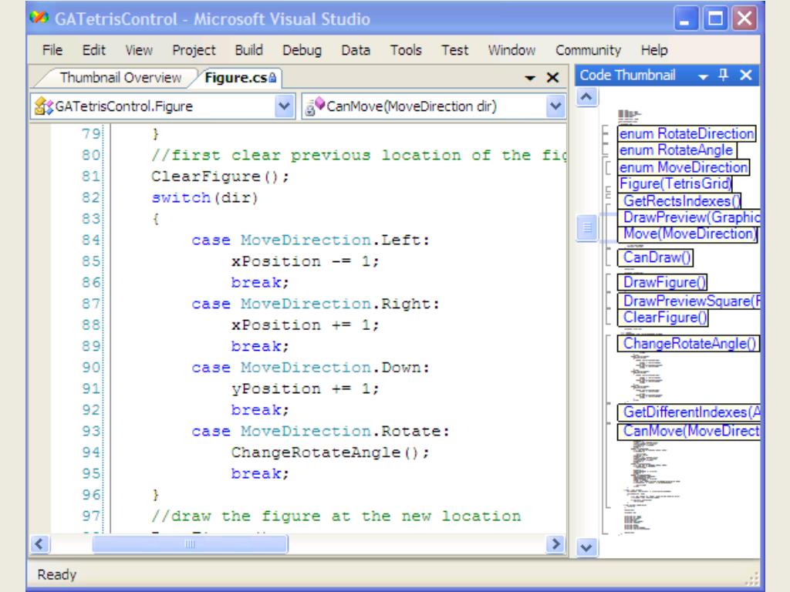The image size is (790, 592).
Task: Click Code Thumbnail scroll down arrow
Action: pos(586,547)
